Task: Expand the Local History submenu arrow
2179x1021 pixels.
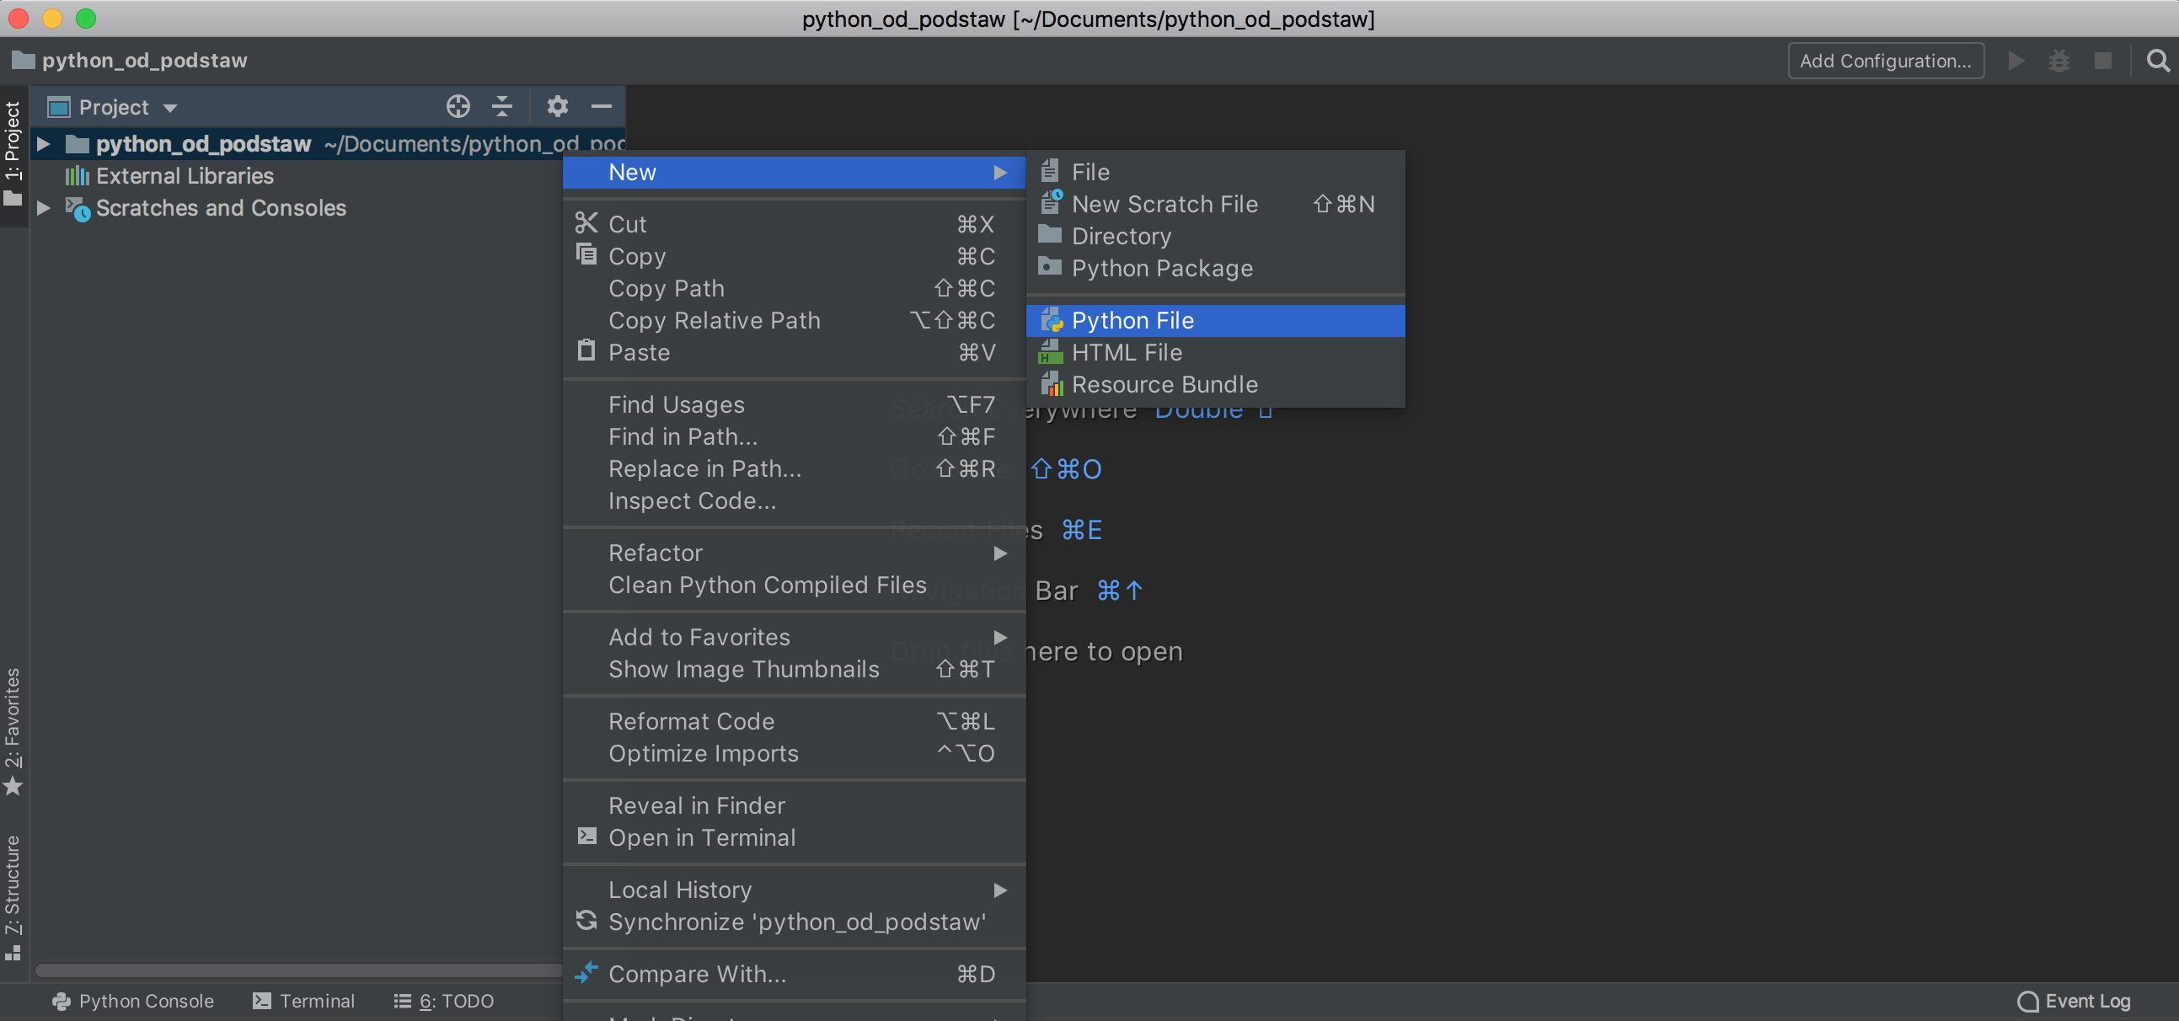Action: [1000, 890]
